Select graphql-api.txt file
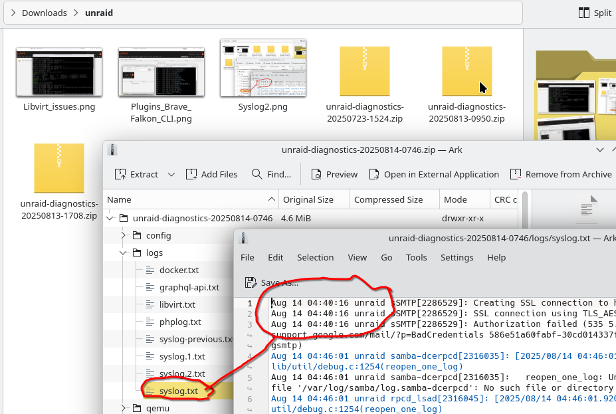The width and height of the screenshot is (616, 414). (x=189, y=288)
